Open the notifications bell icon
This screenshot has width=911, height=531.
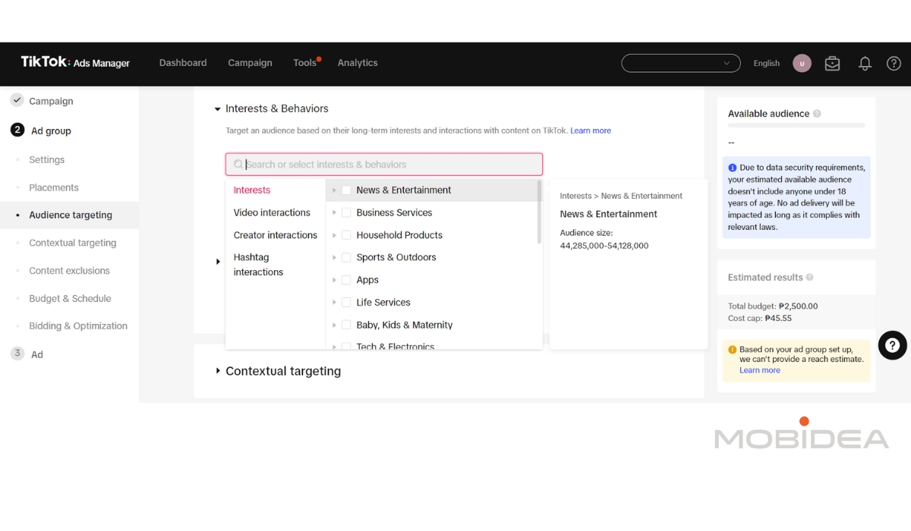865,64
